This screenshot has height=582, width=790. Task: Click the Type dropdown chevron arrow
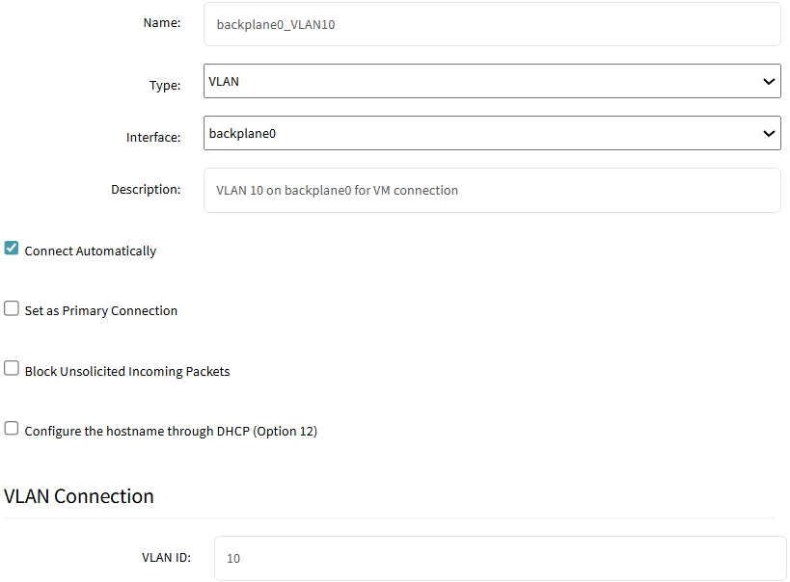tap(769, 81)
